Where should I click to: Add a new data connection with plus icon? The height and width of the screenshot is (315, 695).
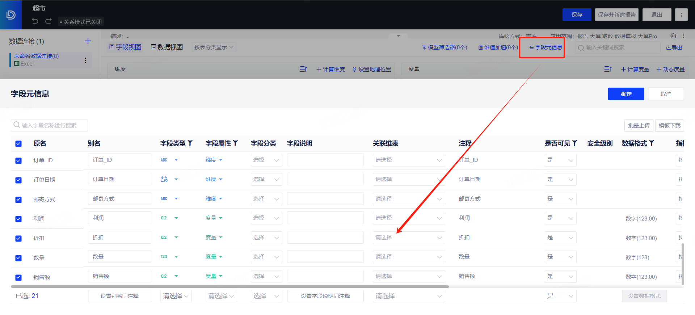click(88, 41)
